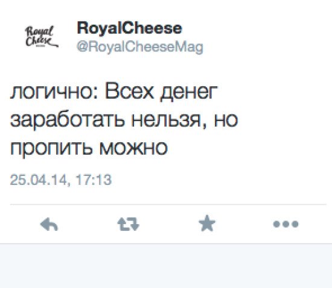Favorite the tweet with the star icon

(x=207, y=223)
